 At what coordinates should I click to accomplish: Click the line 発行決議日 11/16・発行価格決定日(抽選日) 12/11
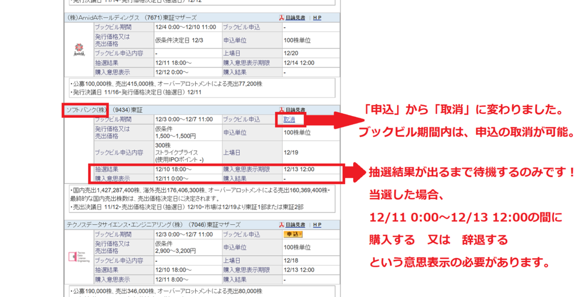click(136, 92)
